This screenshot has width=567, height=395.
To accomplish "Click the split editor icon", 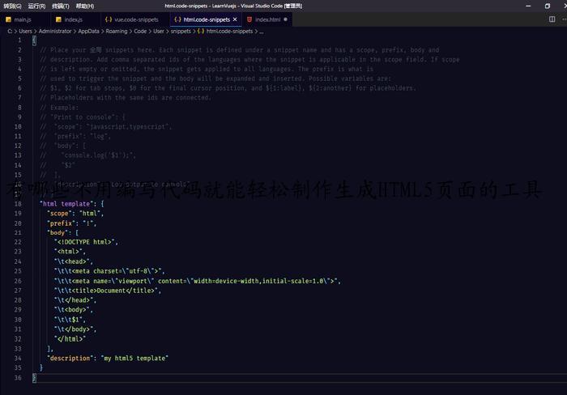I will point(552,19).
